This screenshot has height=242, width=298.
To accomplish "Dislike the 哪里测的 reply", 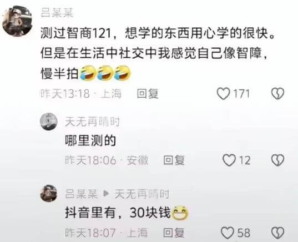I will click(x=277, y=160).
